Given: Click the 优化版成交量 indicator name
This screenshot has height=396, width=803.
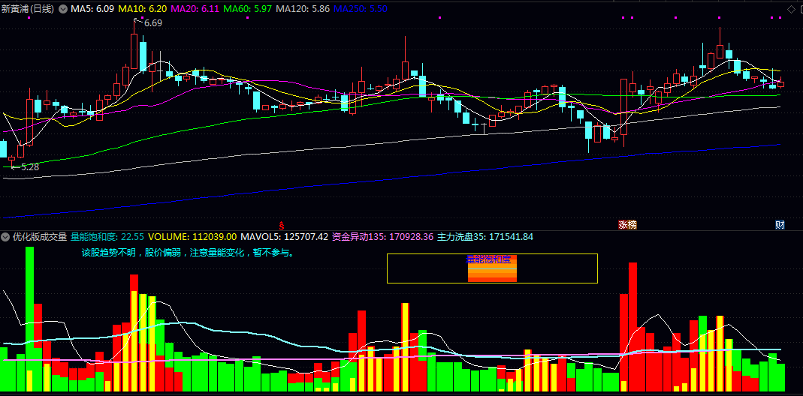Looking at the screenshot, I should point(40,237).
